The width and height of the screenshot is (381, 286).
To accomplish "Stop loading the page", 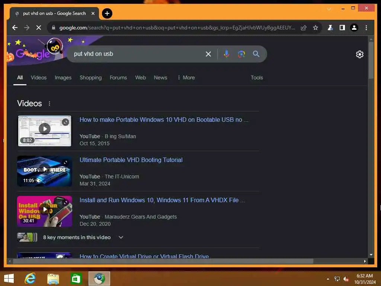I will click(x=39, y=28).
